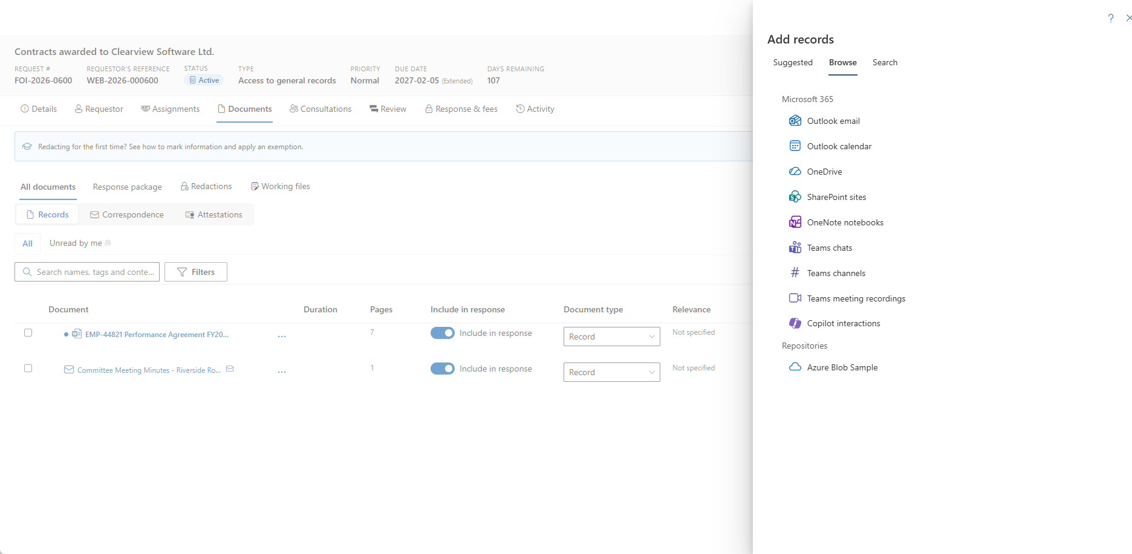Open Committee Meeting Minutes document link
Viewport: 1132px width, 554px height.
[x=149, y=370]
